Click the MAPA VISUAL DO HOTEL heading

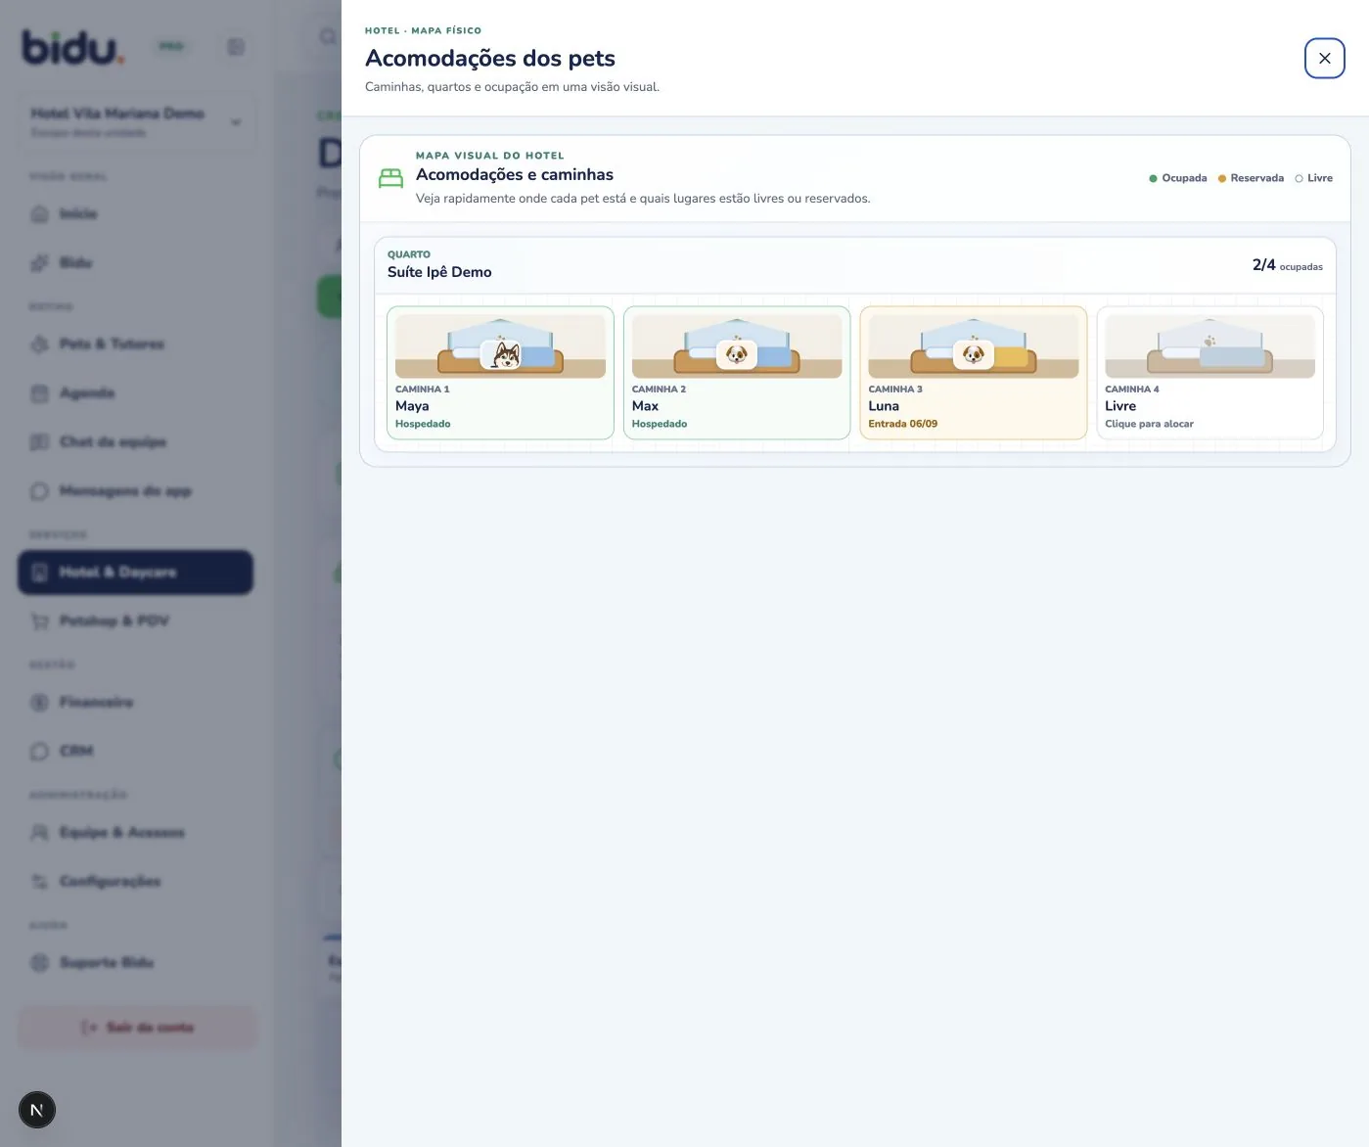(489, 156)
